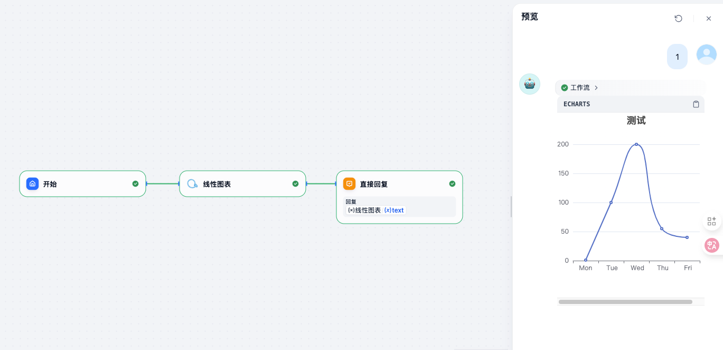Click the preview panel side divider handle
Image resolution: width=723 pixels, height=350 pixels.
[511, 207]
